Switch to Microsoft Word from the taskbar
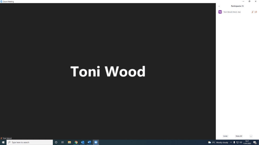Viewport: 259px width, 145px height. (x=89, y=142)
